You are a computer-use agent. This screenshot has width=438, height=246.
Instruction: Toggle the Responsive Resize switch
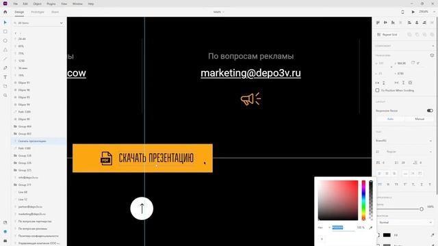[x=430, y=111]
